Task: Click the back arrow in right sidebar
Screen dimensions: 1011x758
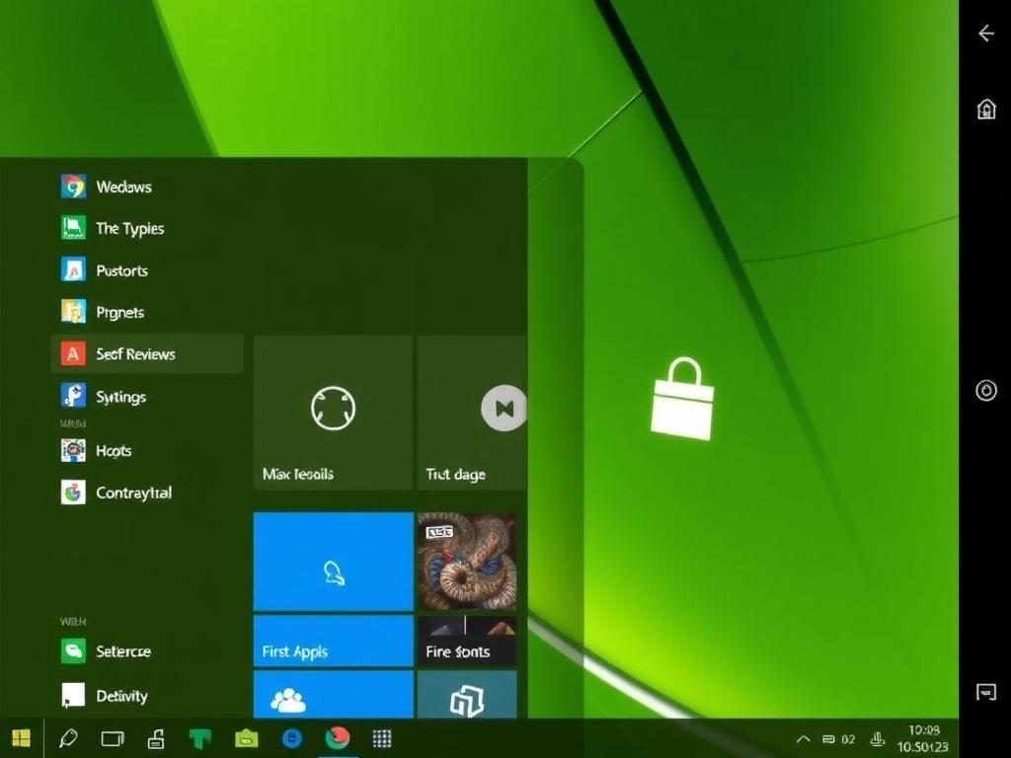Action: click(x=985, y=34)
